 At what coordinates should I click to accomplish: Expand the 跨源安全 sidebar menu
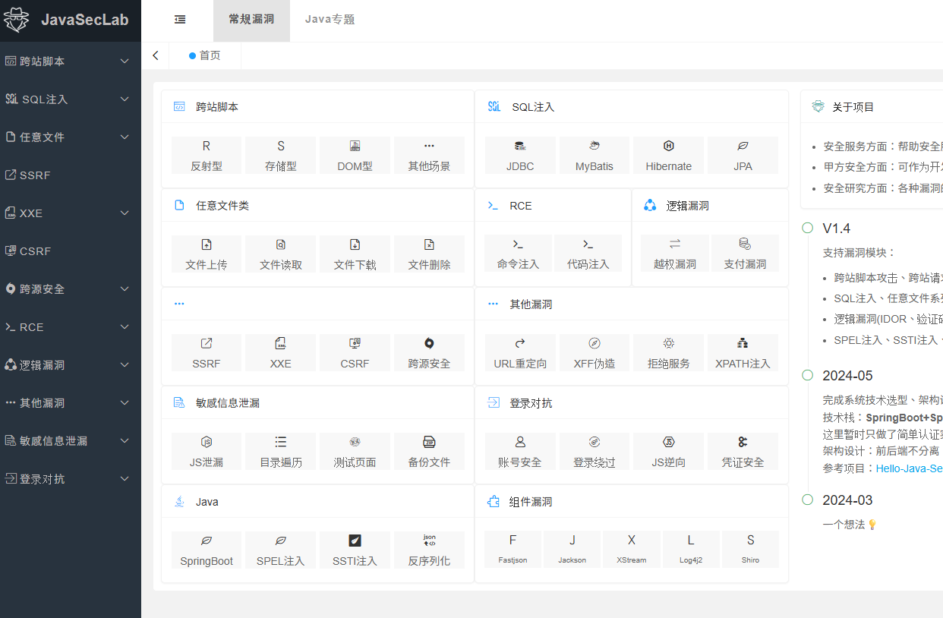pyautogui.click(x=71, y=289)
